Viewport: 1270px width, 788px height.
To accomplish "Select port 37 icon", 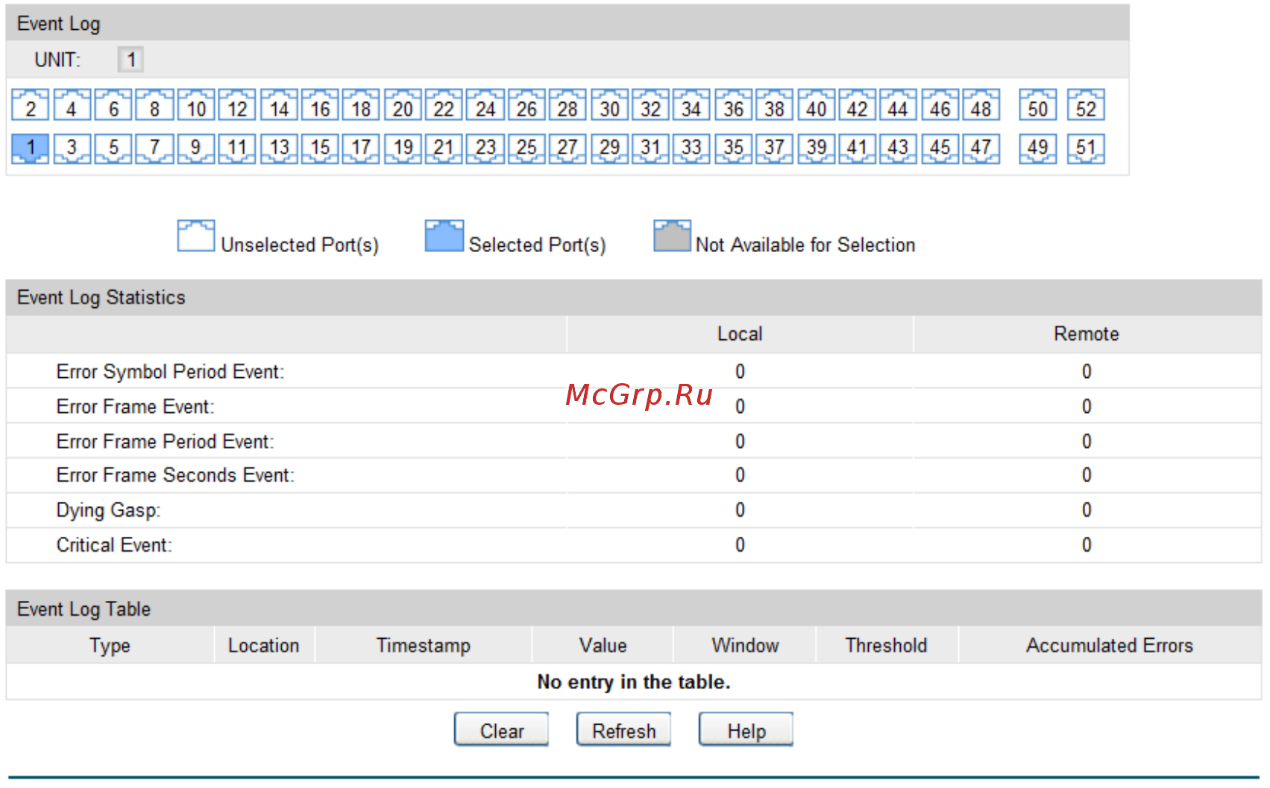I will [x=775, y=148].
